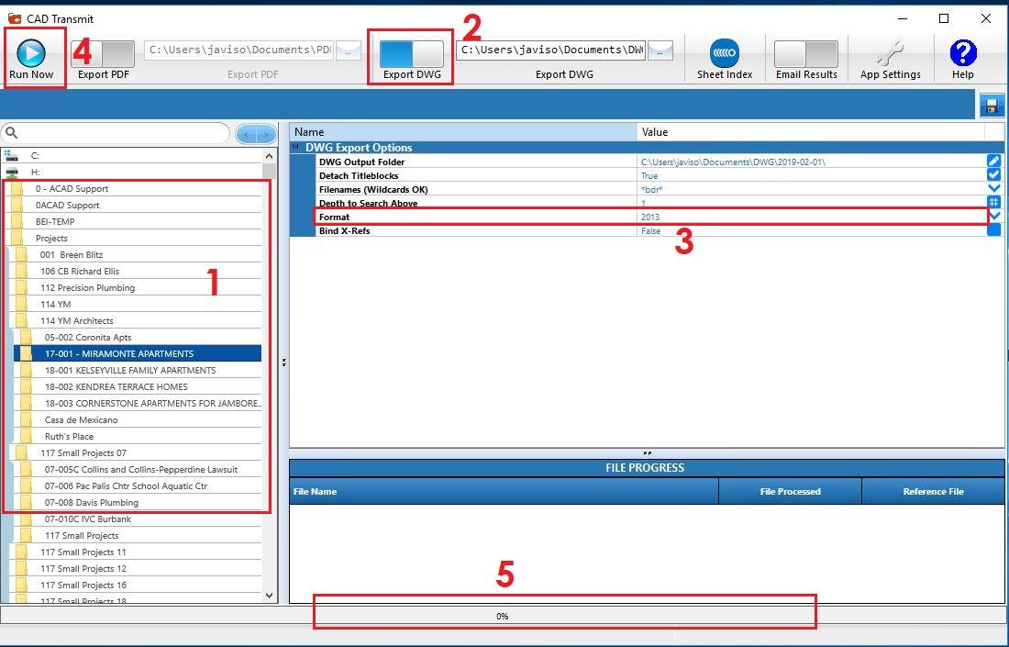The height and width of the screenshot is (647, 1009).
Task: Click folder icon of Casa de Mexicano
Action: [x=26, y=419]
